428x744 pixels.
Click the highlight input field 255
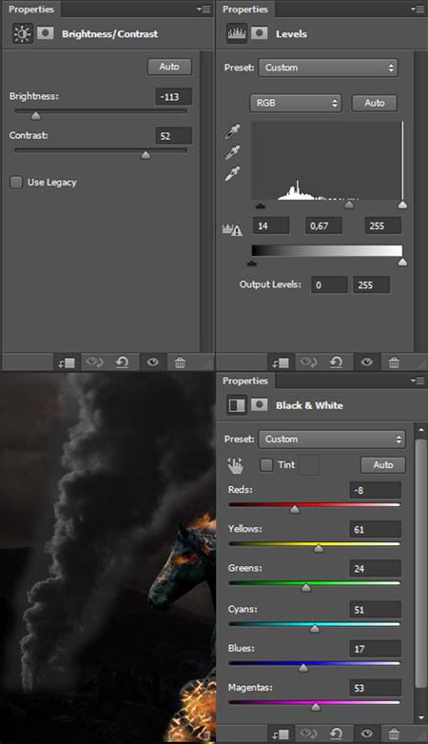(382, 225)
